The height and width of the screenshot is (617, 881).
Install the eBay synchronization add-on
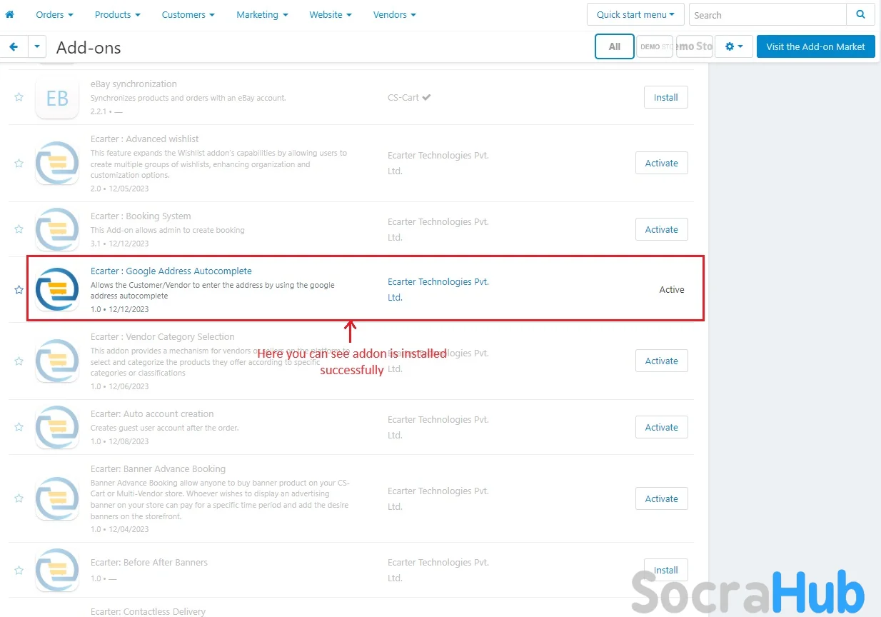[x=666, y=97]
